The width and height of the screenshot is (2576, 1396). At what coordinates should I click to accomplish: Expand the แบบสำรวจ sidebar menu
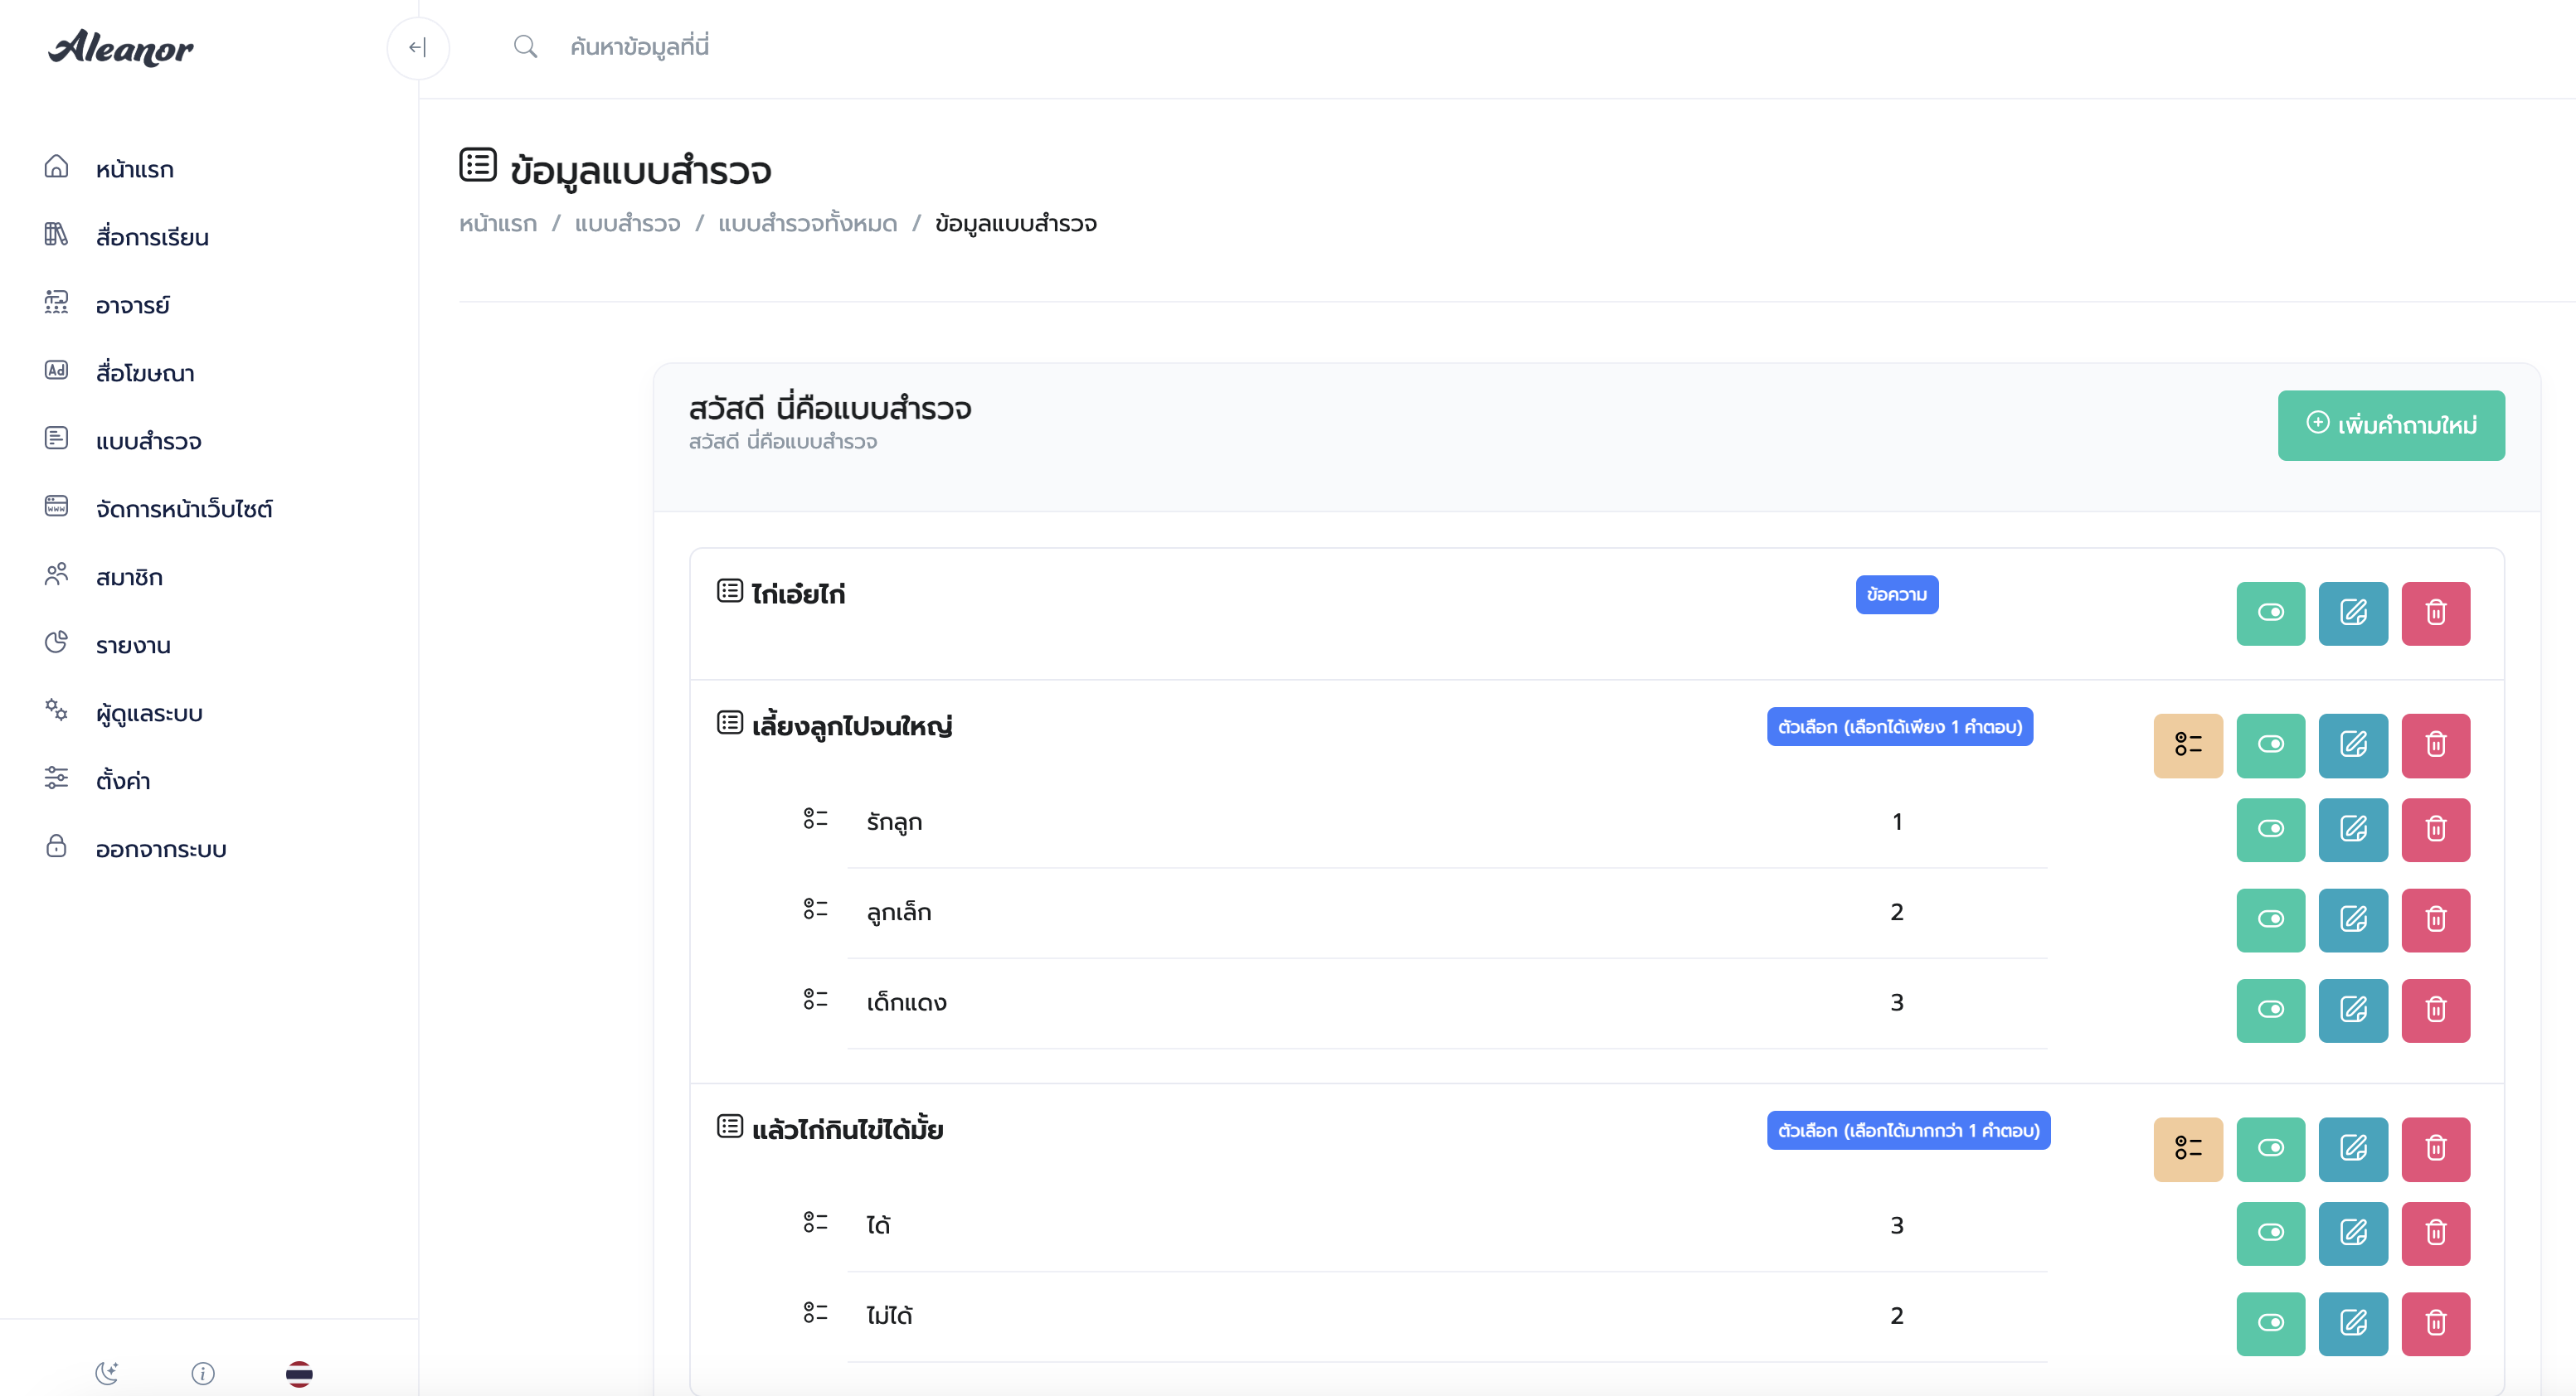(148, 441)
